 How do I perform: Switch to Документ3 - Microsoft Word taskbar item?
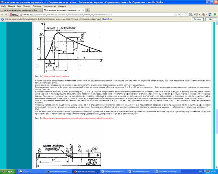pyautogui.click(x=167, y=172)
